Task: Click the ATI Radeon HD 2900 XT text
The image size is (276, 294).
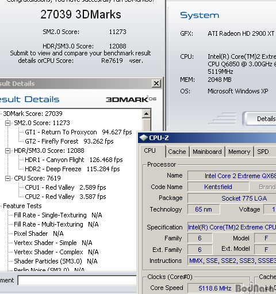Action: pyautogui.click(x=241, y=33)
